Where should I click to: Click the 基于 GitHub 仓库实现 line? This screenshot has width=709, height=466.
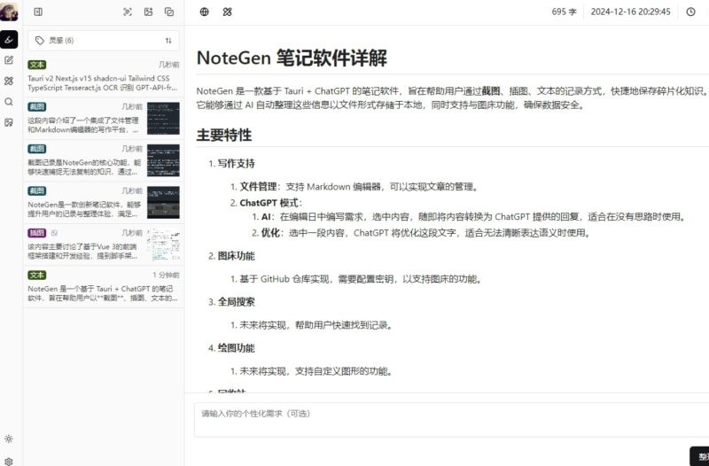click(x=361, y=279)
